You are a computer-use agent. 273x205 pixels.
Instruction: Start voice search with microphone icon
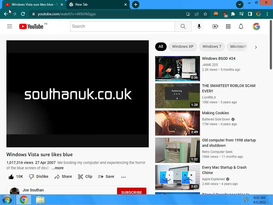tap(199, 26)
